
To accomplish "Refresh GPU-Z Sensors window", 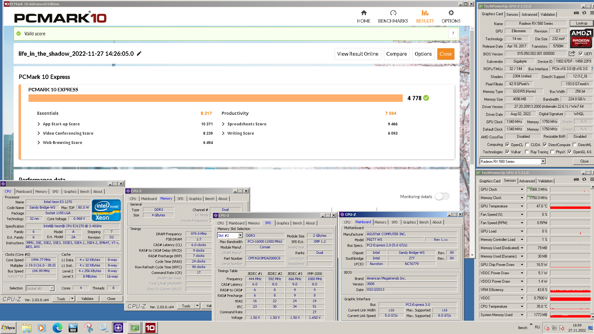I will 584,180.
